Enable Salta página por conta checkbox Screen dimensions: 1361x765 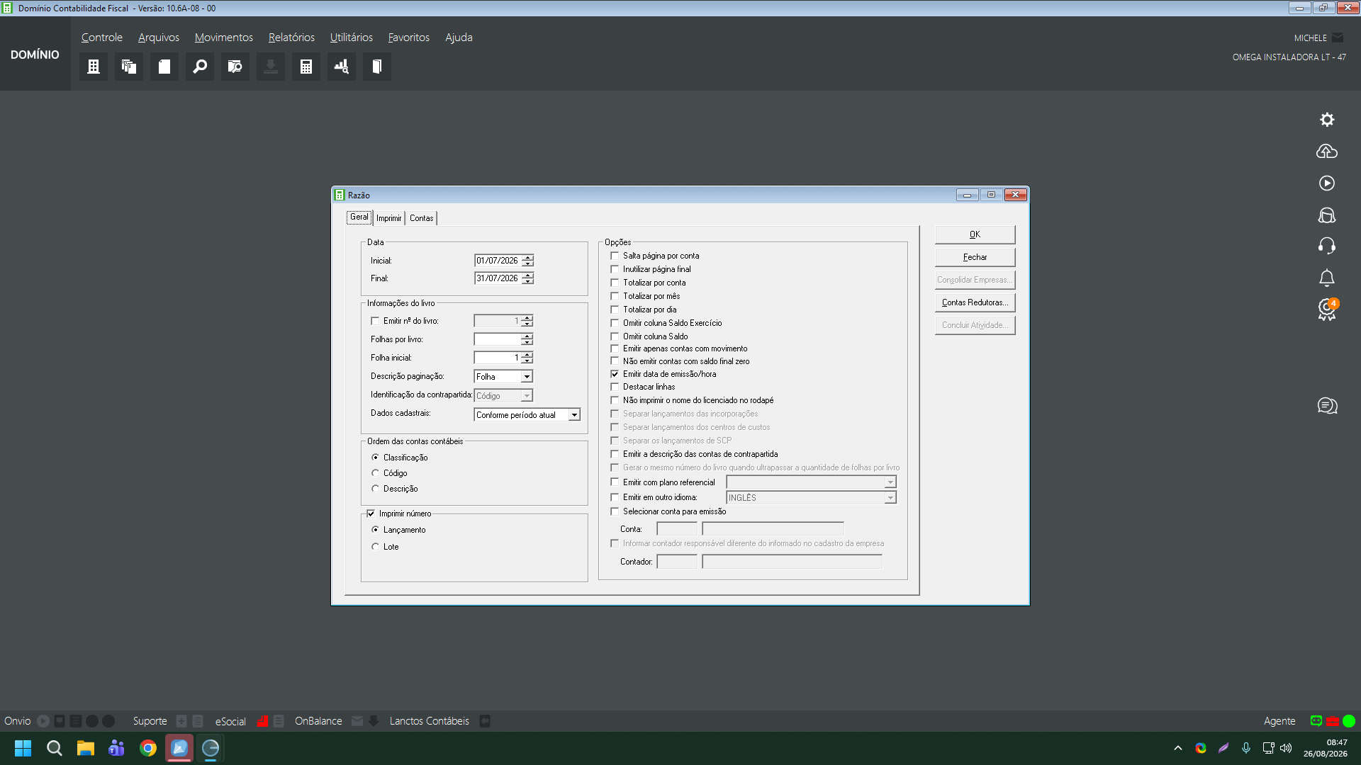[x=615, y=256]
